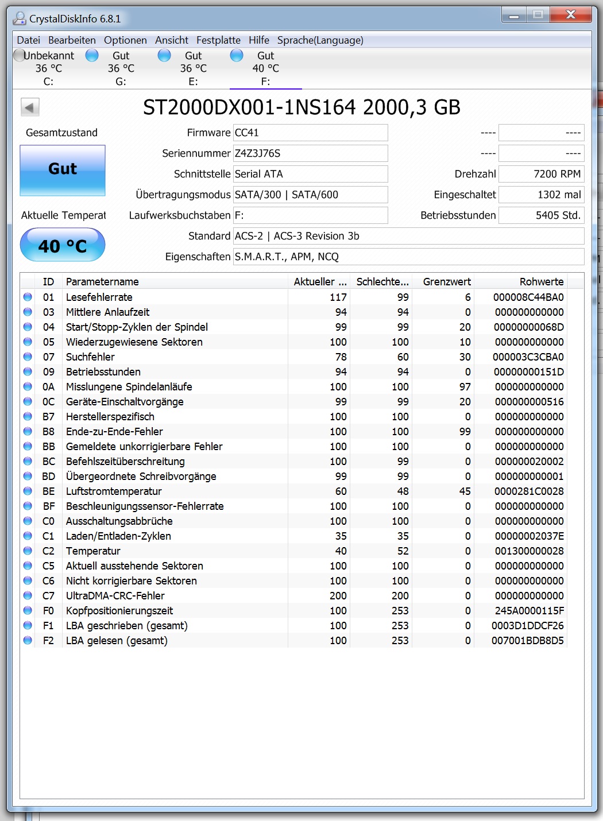
Task: Open the Sprache(Language) menu
Action: [320, 40]
